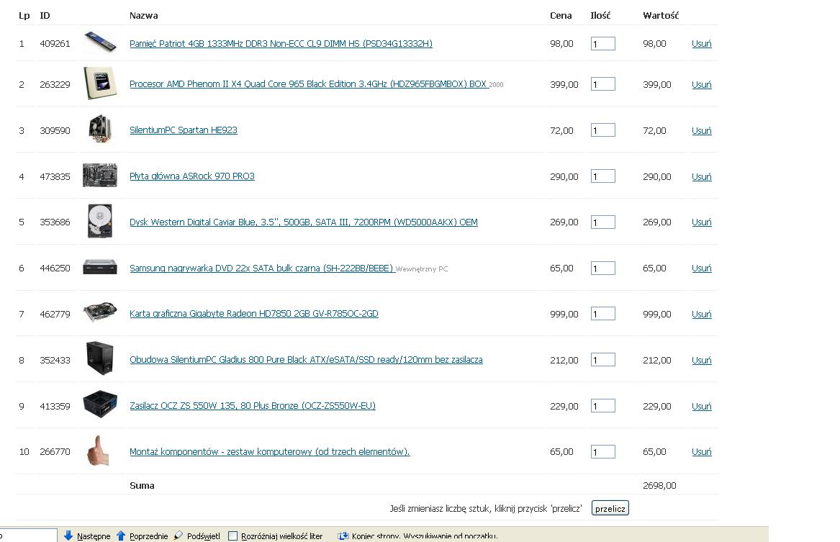Focus quantity field for Western Digital disk
The image size is (840, 542).
tap(602, 222)
